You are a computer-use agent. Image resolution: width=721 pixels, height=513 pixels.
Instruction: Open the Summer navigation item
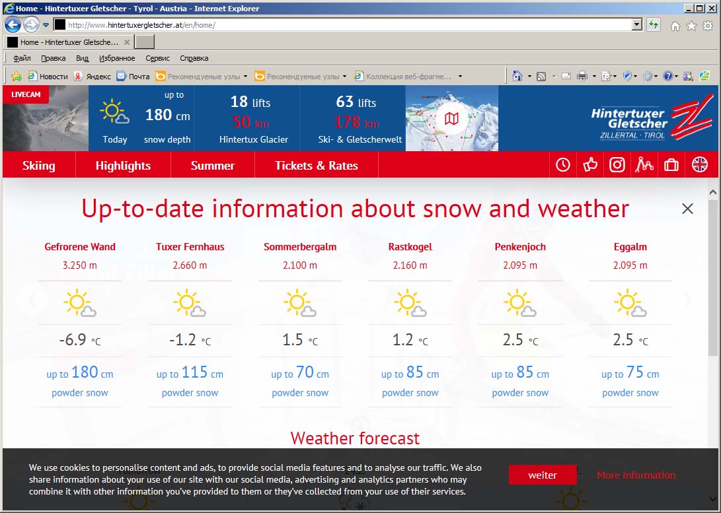tap(212, 165)
